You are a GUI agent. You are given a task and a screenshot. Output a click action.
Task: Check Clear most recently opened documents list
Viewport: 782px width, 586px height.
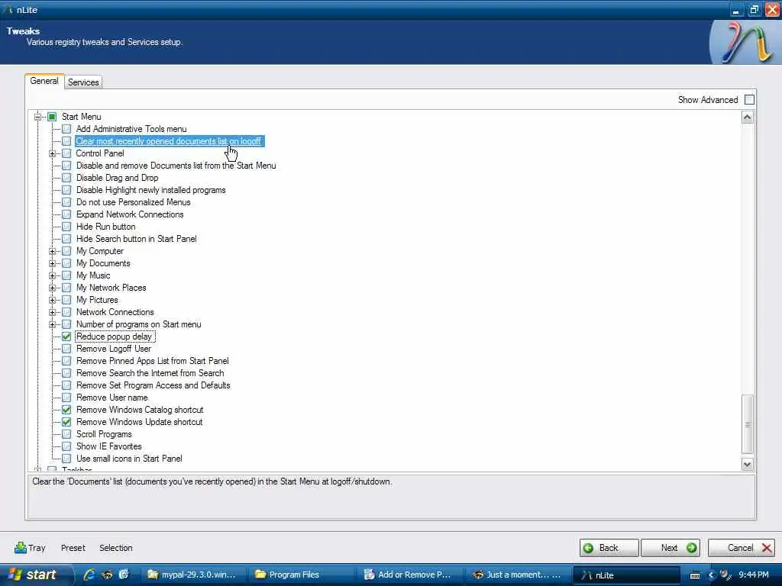coord(66,141)
